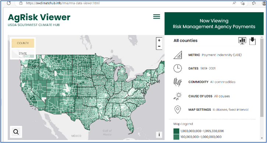Download data with the download icon
The width and height of the screenshot is (267, 143).
click(x=252, y=41)
